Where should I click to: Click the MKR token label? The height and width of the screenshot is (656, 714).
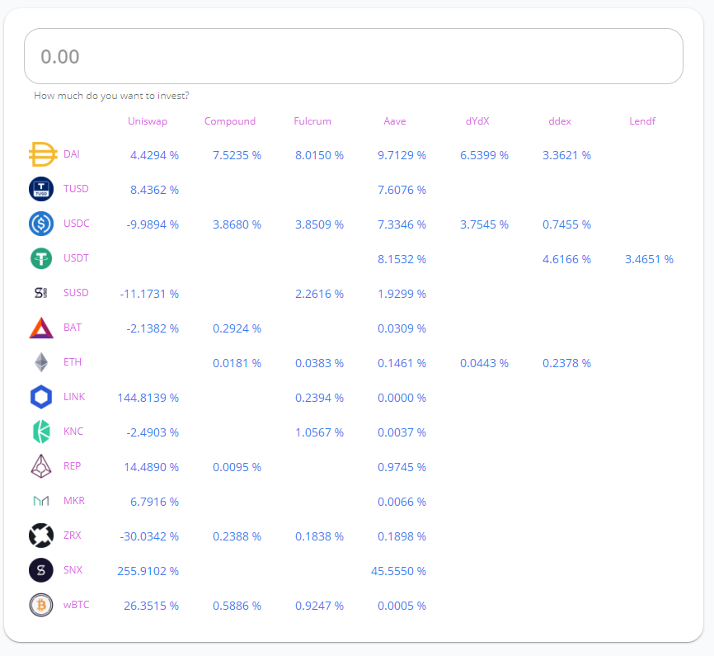point(74,501)
